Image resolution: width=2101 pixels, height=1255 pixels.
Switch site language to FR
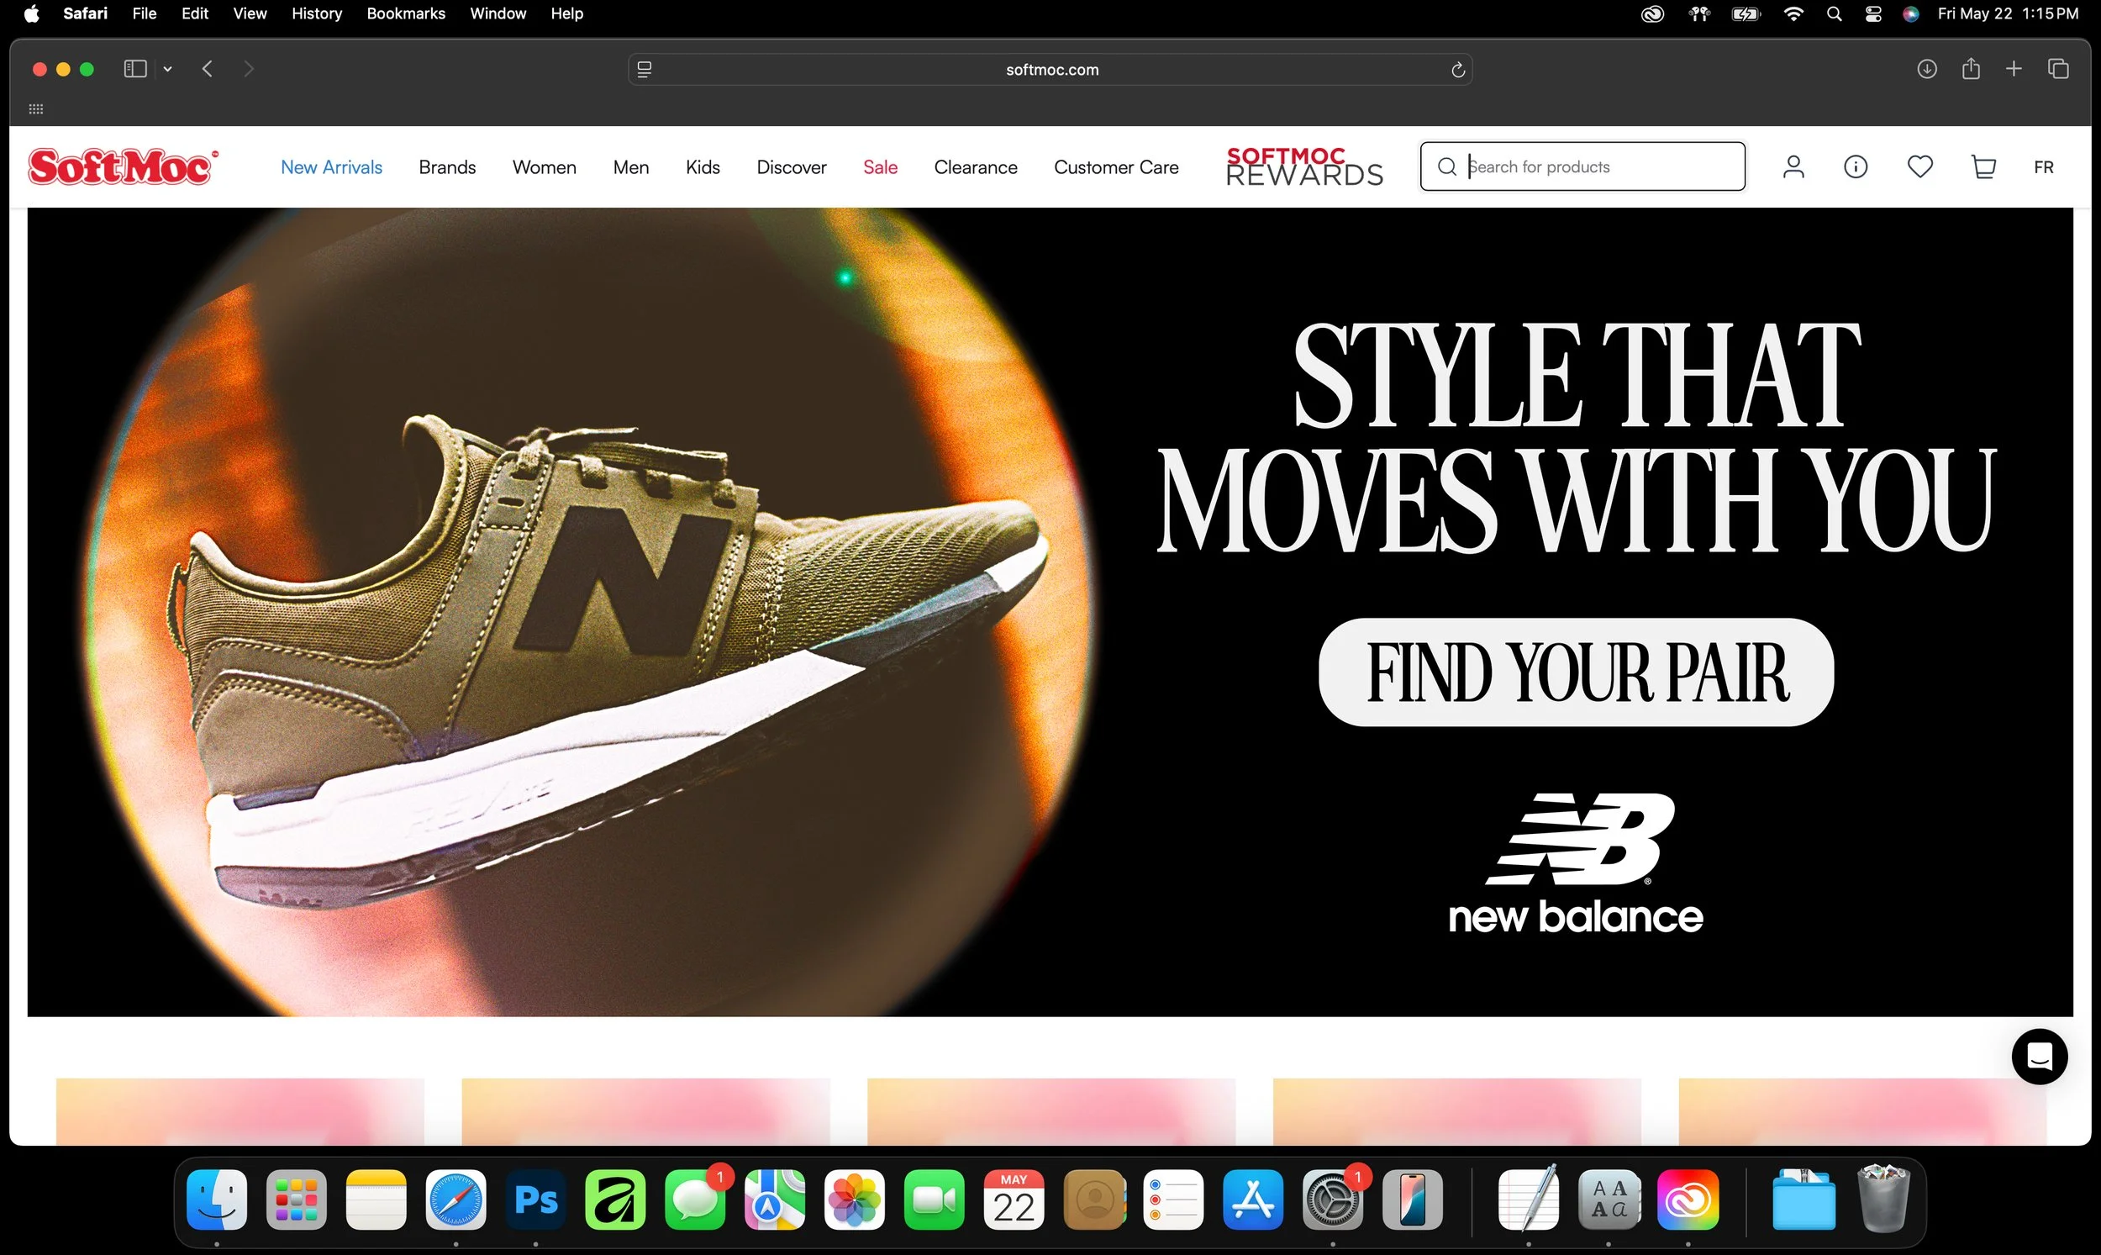tap(2044, 167)
